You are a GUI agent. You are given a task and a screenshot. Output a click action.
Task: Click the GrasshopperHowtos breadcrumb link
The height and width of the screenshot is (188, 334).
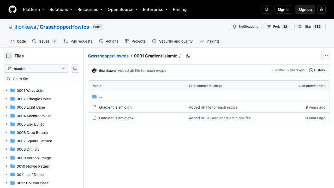pyautogui.click(x=108, y=56)
